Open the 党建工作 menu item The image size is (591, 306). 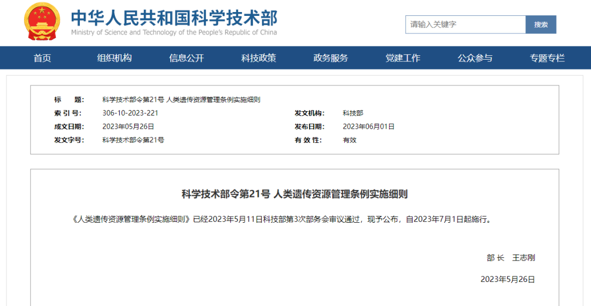pos(403,58)
